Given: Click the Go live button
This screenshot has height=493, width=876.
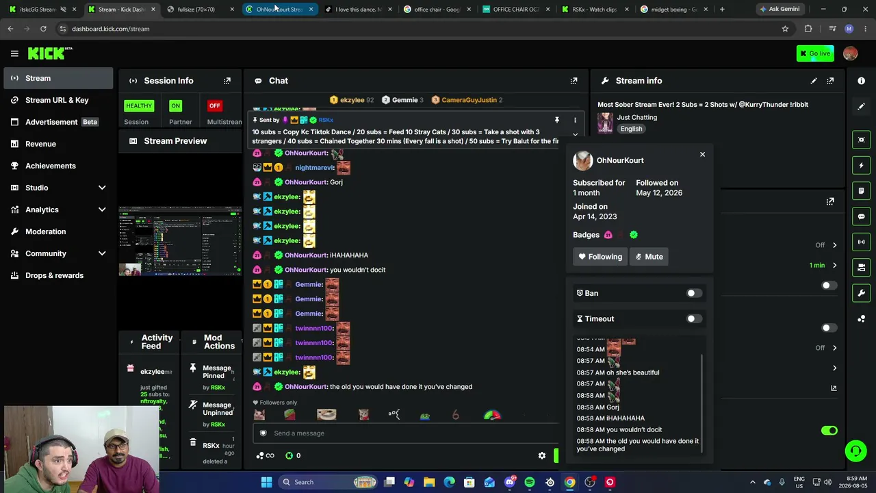Looking at the screenshot, I should [x=814, y=53].
